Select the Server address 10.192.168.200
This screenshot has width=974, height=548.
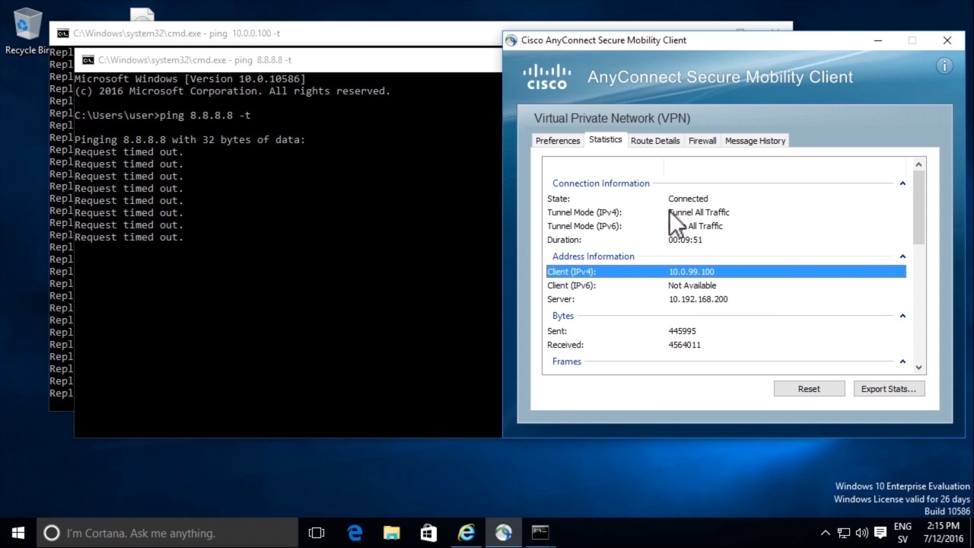tap(698, 299)
